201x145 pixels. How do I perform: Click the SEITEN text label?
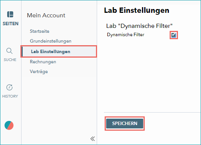point(11,24)
